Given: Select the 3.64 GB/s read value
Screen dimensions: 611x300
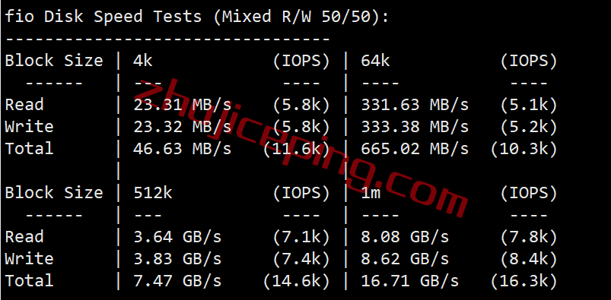Looking at the screenshot, I should (x=177, y=237).
